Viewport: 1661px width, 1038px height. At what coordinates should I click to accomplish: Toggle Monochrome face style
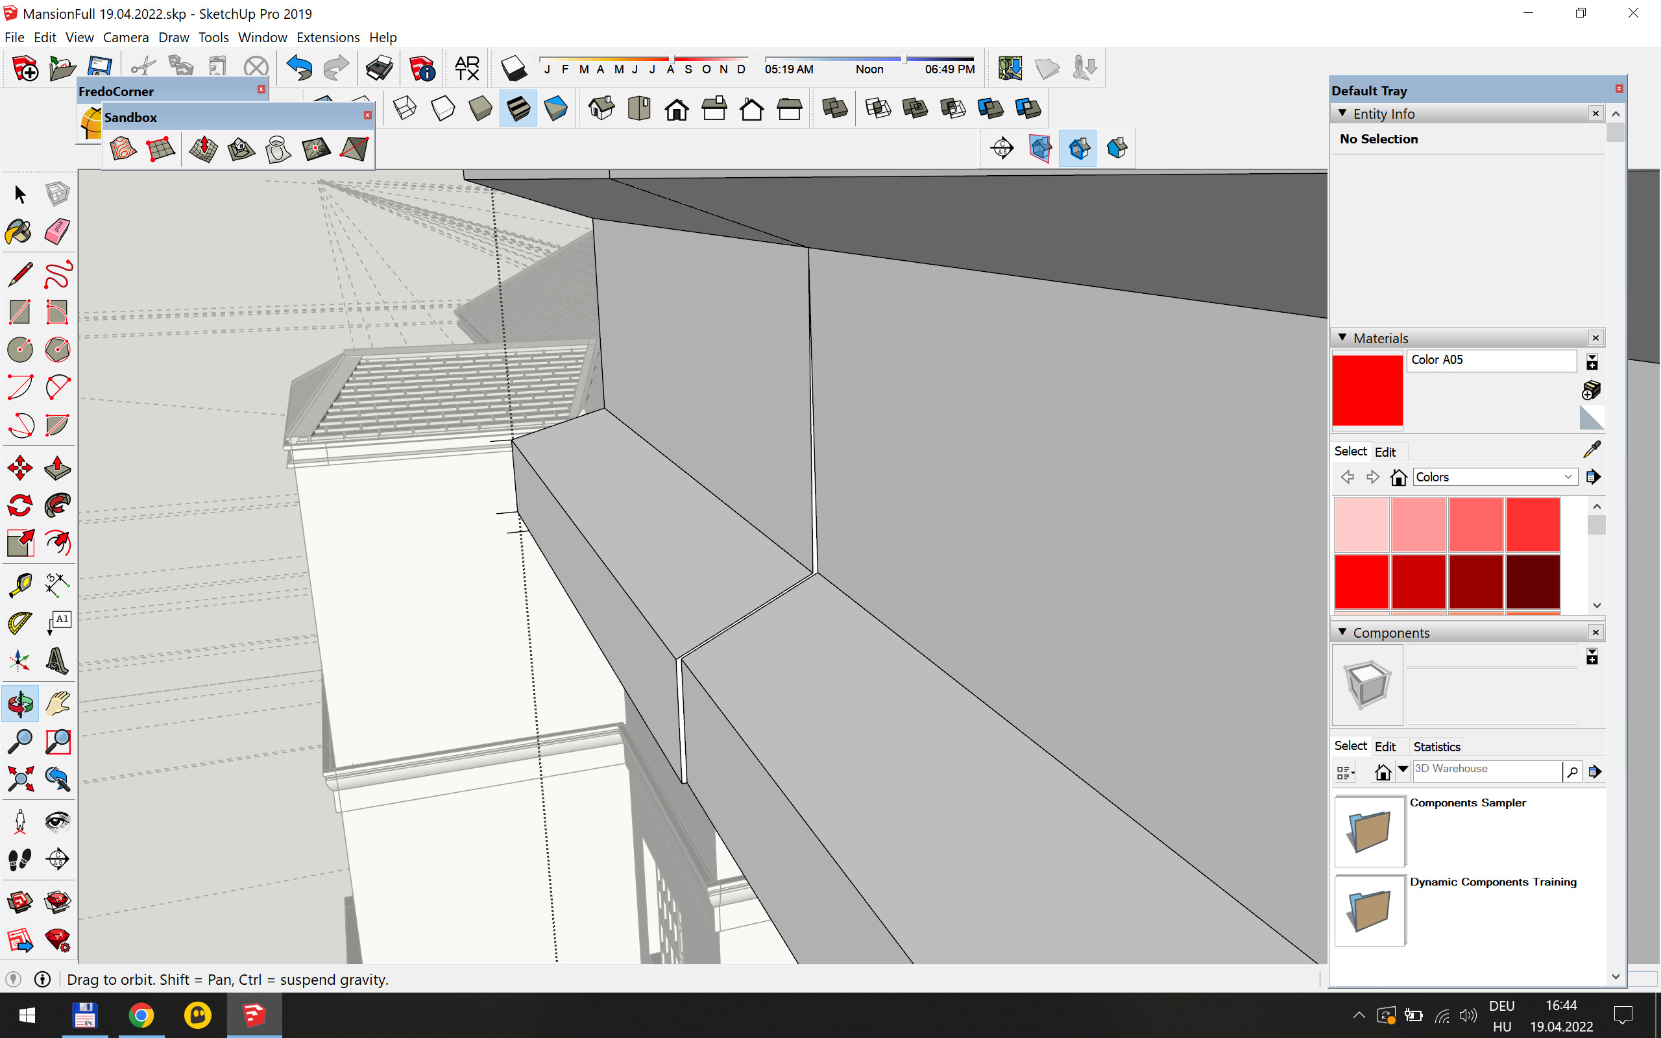click(555, 108)
